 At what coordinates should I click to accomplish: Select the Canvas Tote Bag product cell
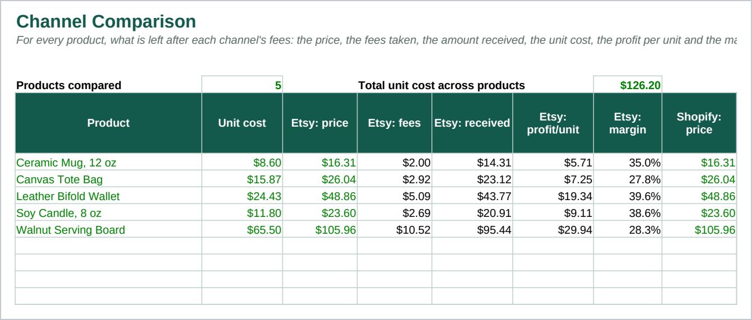pyautogui.click(x=109, y=179)
